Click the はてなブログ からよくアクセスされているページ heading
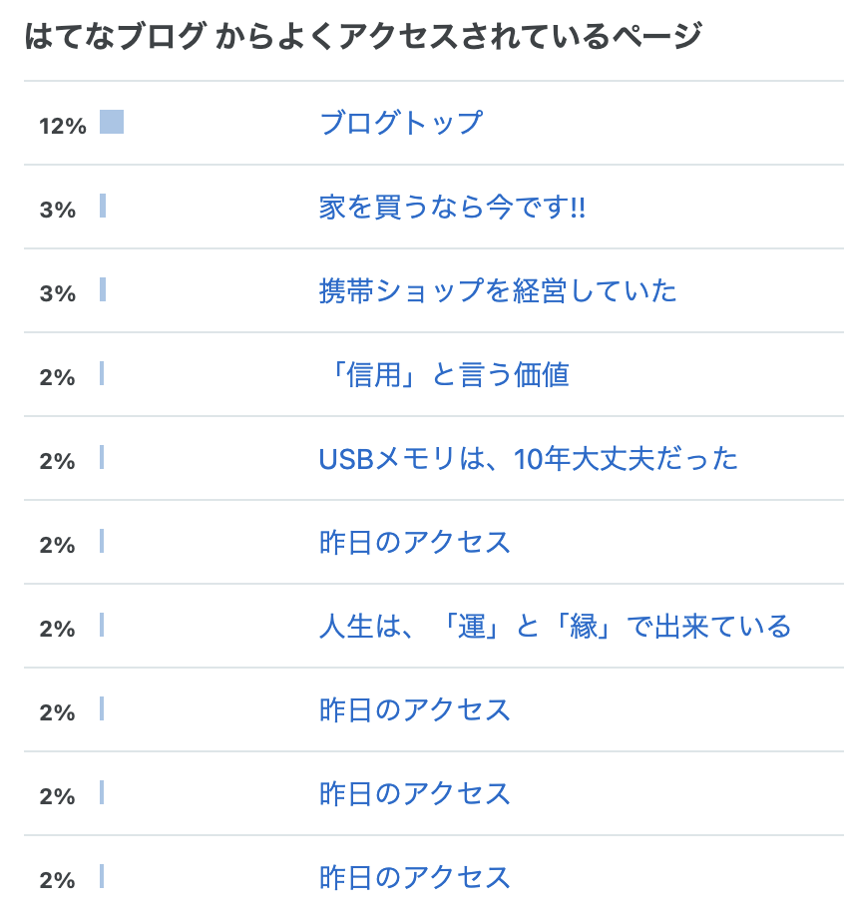844x918 pixels. click(363, 35)
